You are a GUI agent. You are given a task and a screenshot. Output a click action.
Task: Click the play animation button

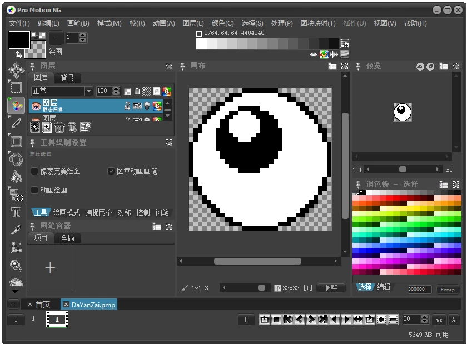coord(346,320)
